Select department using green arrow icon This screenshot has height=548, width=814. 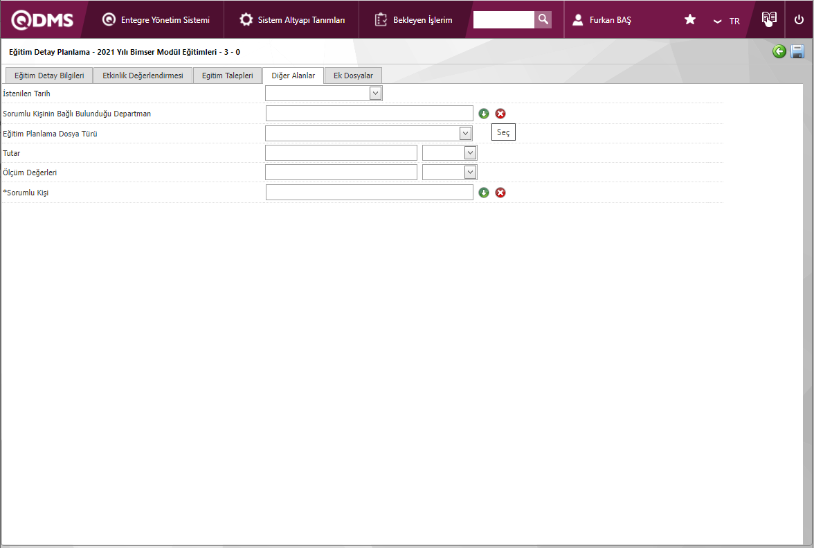pyautogui.click(x=484, y=114)
